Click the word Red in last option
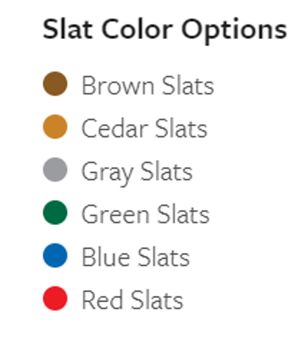 coord(102,300)
